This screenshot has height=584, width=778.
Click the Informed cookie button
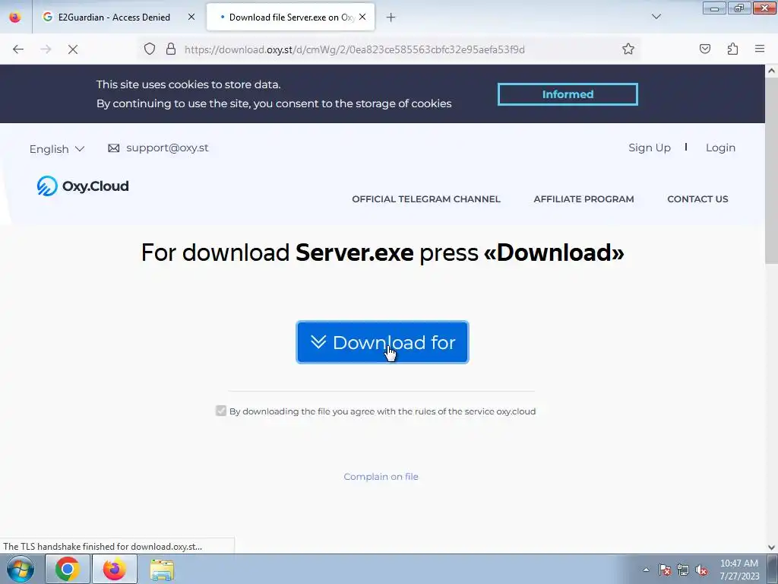point(568,94)
